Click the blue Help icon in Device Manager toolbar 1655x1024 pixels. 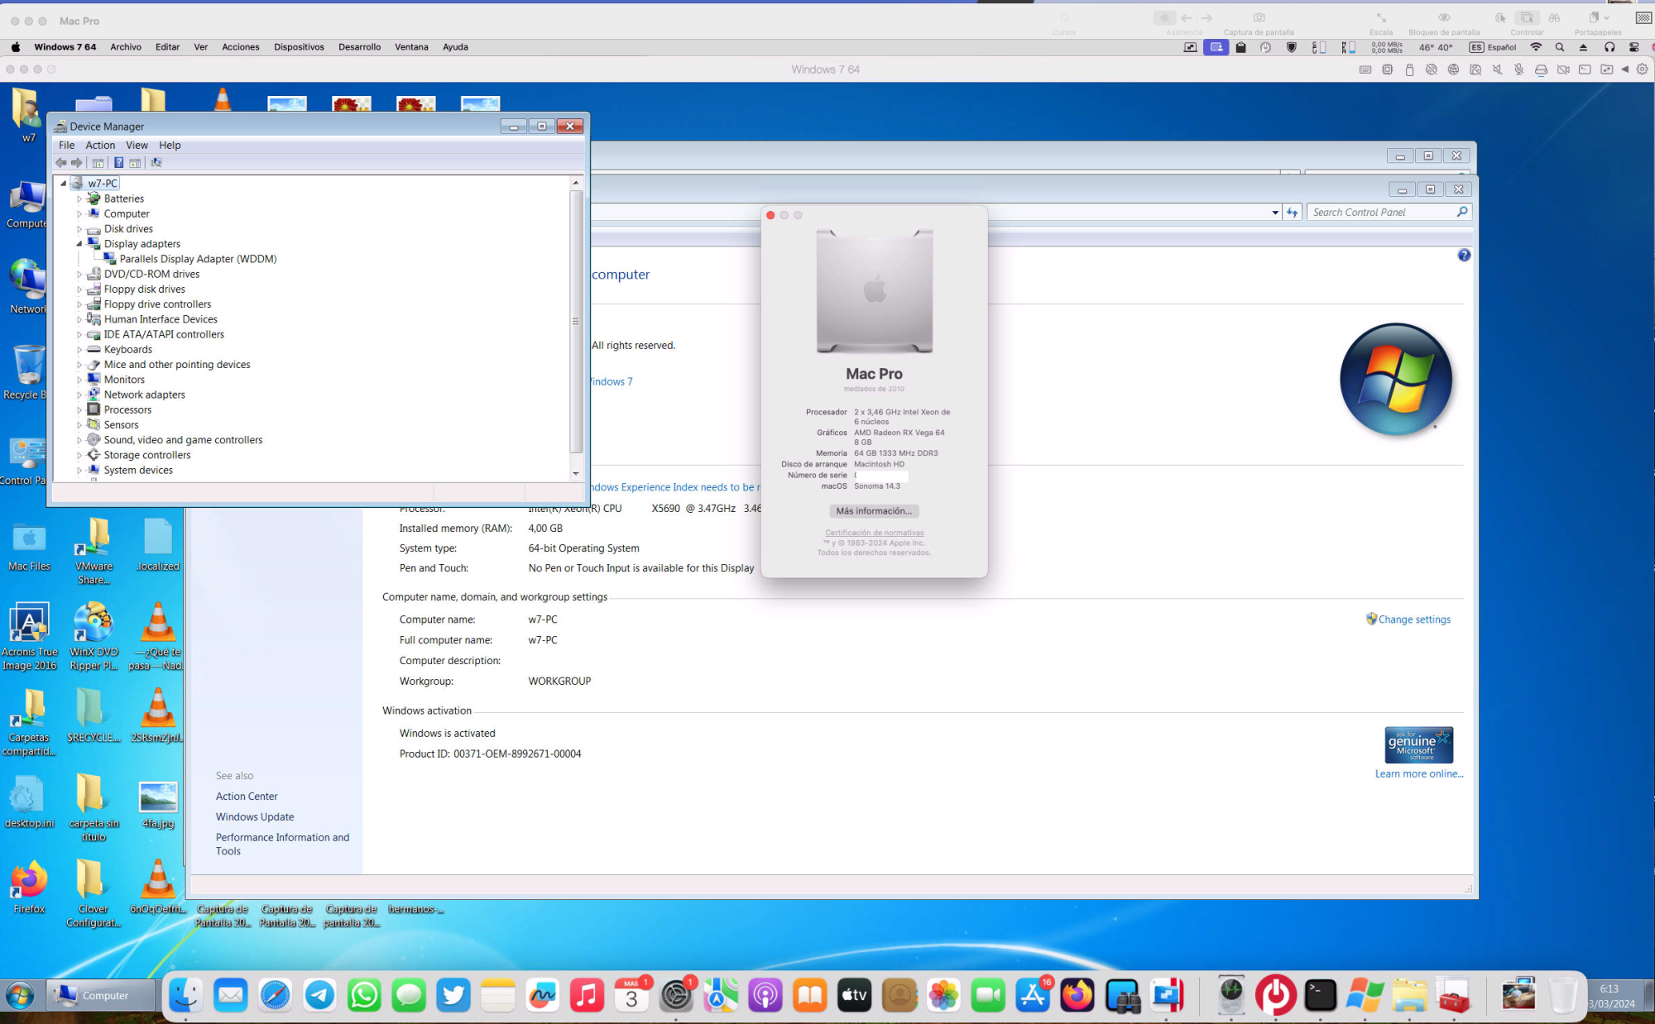[x=118, y=163]
